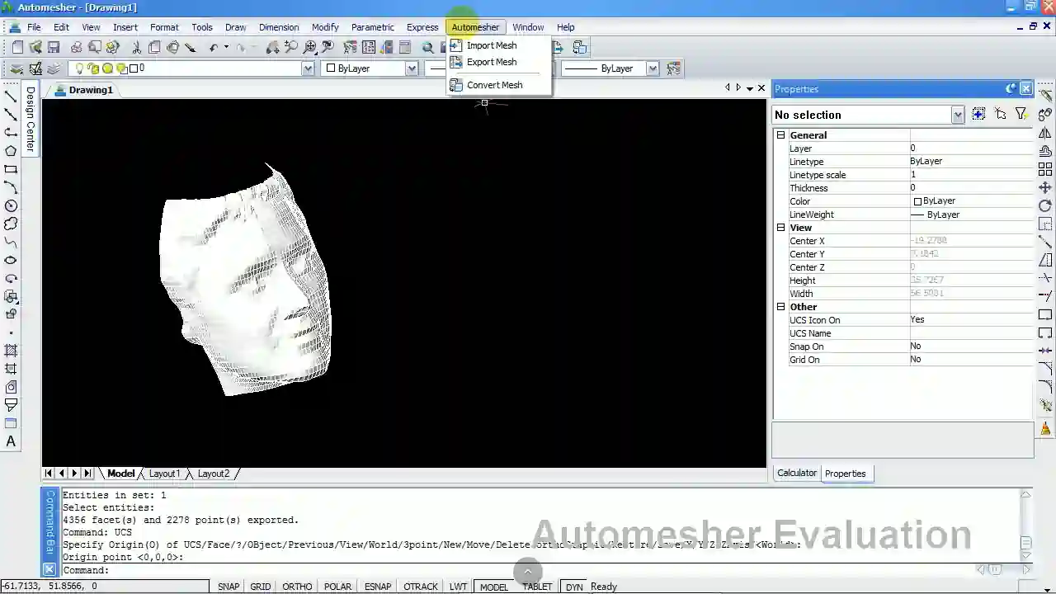Select the Line tool from the Draw toolbar
The height and width of the screenshot is (594, 1056).
tap(11, 97)
